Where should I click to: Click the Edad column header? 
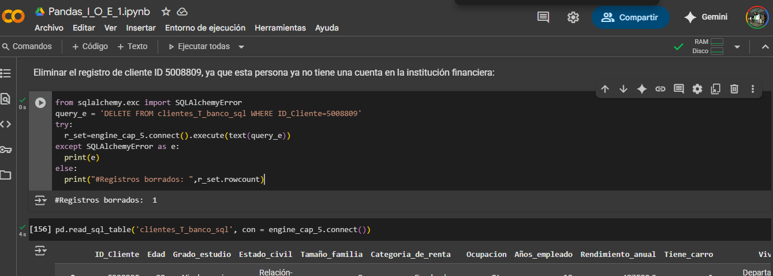coord(156,254)
